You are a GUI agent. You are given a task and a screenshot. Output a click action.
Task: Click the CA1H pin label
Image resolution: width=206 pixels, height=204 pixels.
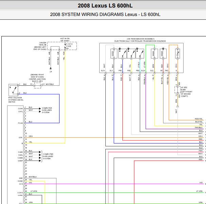click(20, 108)
